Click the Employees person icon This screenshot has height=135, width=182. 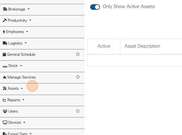(4, 32)
